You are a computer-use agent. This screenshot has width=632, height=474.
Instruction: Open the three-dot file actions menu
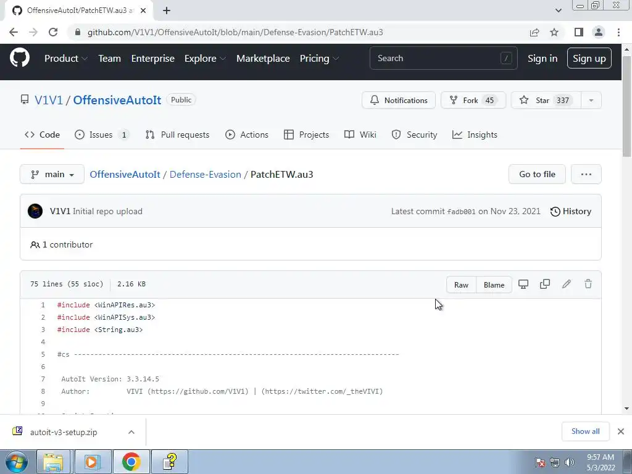click(586, 174)
